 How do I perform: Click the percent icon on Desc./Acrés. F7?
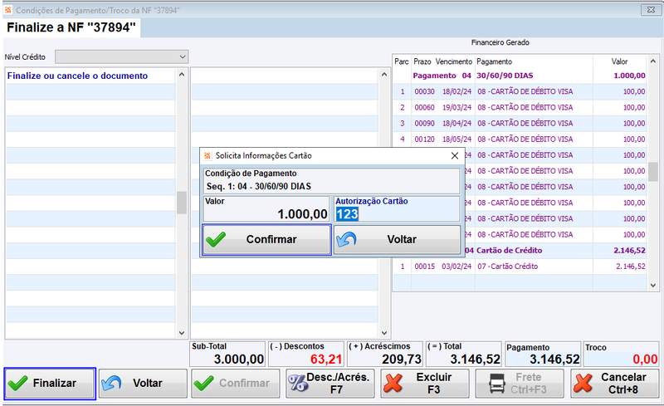pos(298,383)
